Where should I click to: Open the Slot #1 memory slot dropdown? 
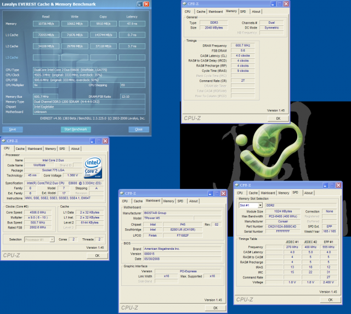(x=260, y=205)
